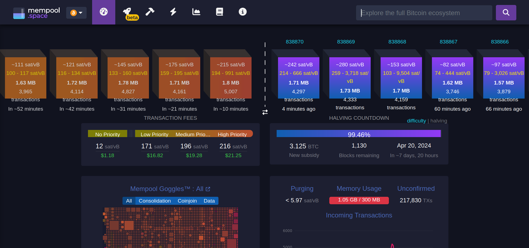
Task: Open the dashboard palette icon
Action: point(104,12)
